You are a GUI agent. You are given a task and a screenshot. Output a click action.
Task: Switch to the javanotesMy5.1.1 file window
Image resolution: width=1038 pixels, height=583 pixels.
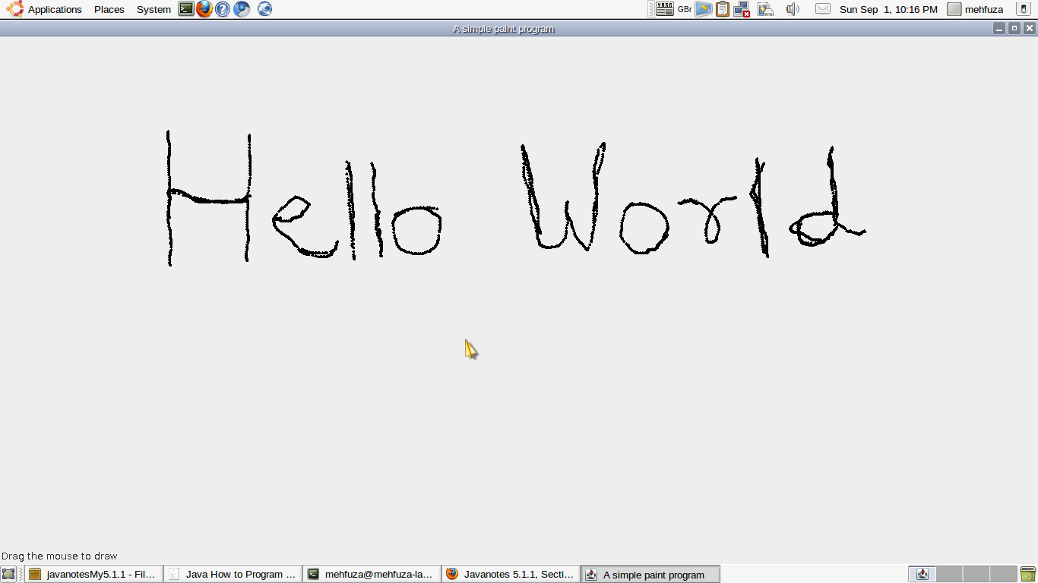[x=93, y=575]
